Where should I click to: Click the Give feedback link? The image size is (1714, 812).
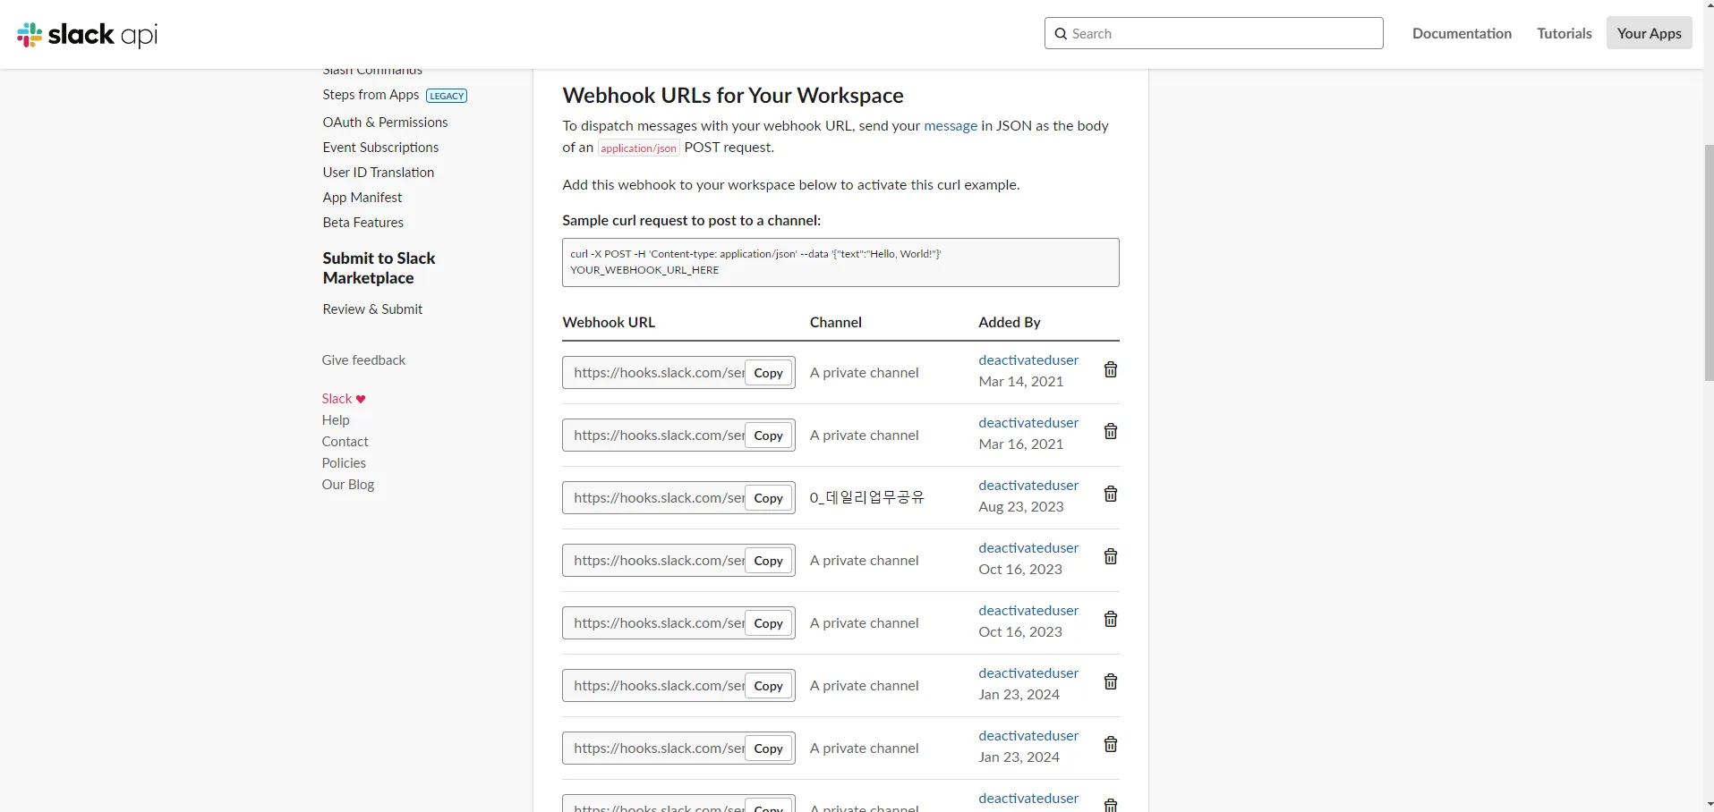[363, 360]
